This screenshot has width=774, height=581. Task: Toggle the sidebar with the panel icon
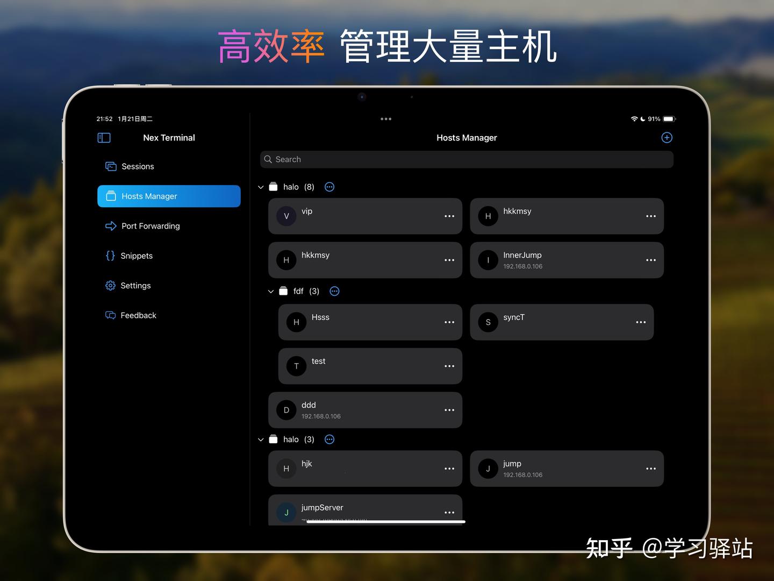pyautogui.click(x=103, y=137)
